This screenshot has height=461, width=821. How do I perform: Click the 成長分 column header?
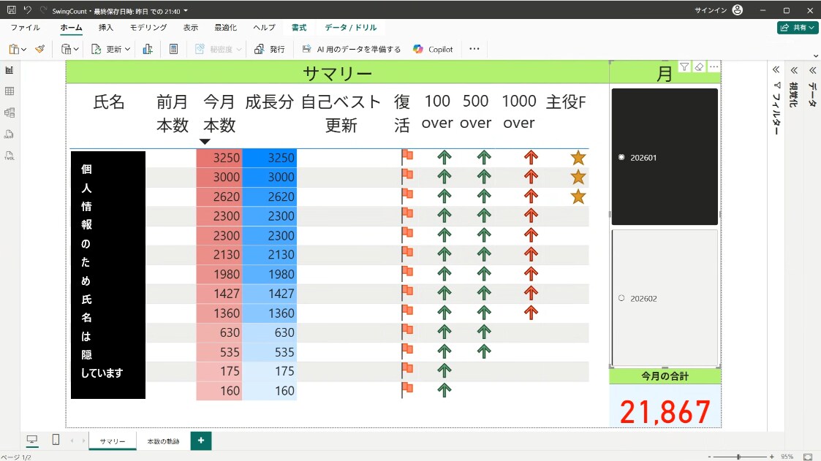(269, 102)
